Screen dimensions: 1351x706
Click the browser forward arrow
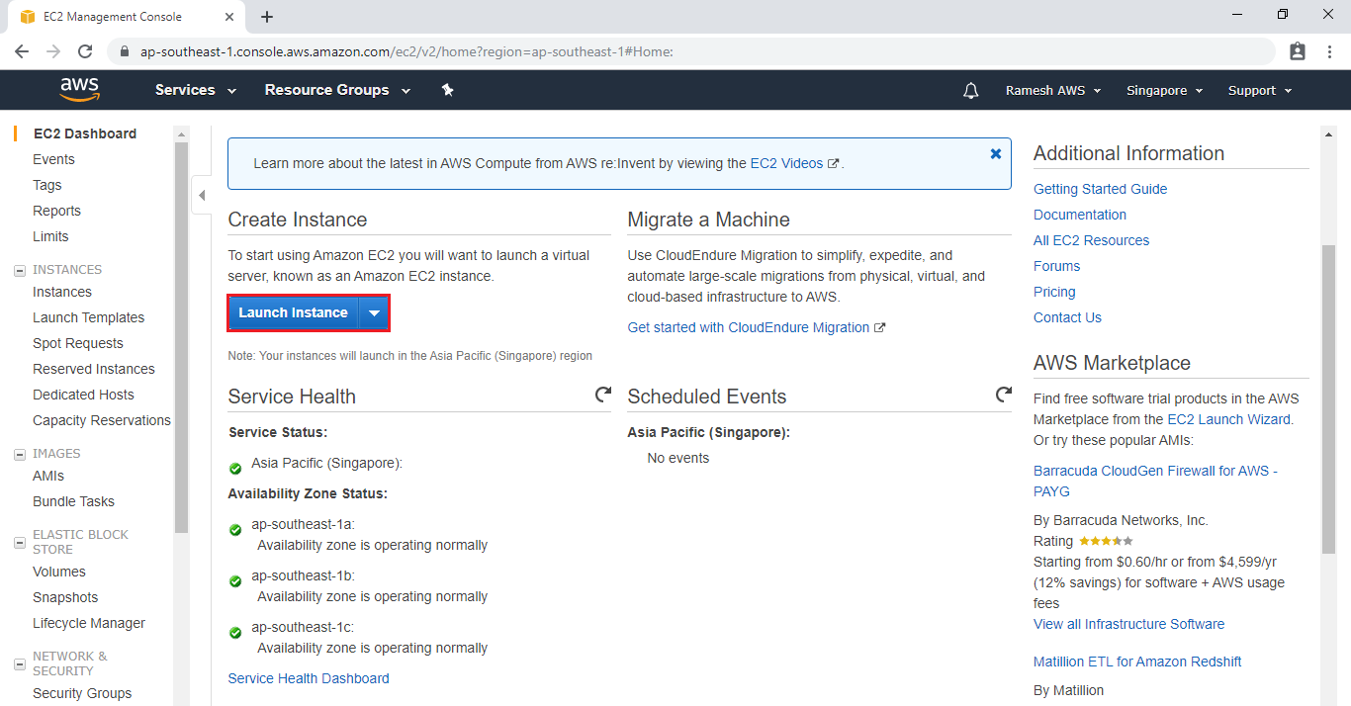(x=53, y=51)
